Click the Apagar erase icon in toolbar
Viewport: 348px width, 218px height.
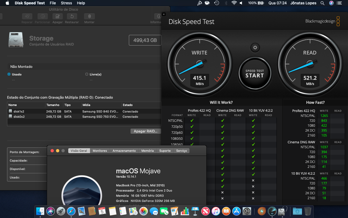coord(58,17)
